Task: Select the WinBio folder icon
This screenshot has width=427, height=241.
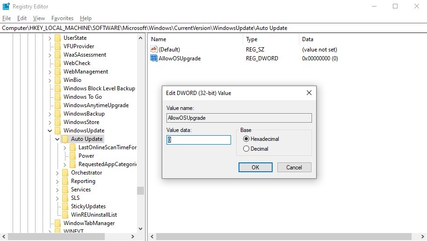Action: (x=58, y=80)
